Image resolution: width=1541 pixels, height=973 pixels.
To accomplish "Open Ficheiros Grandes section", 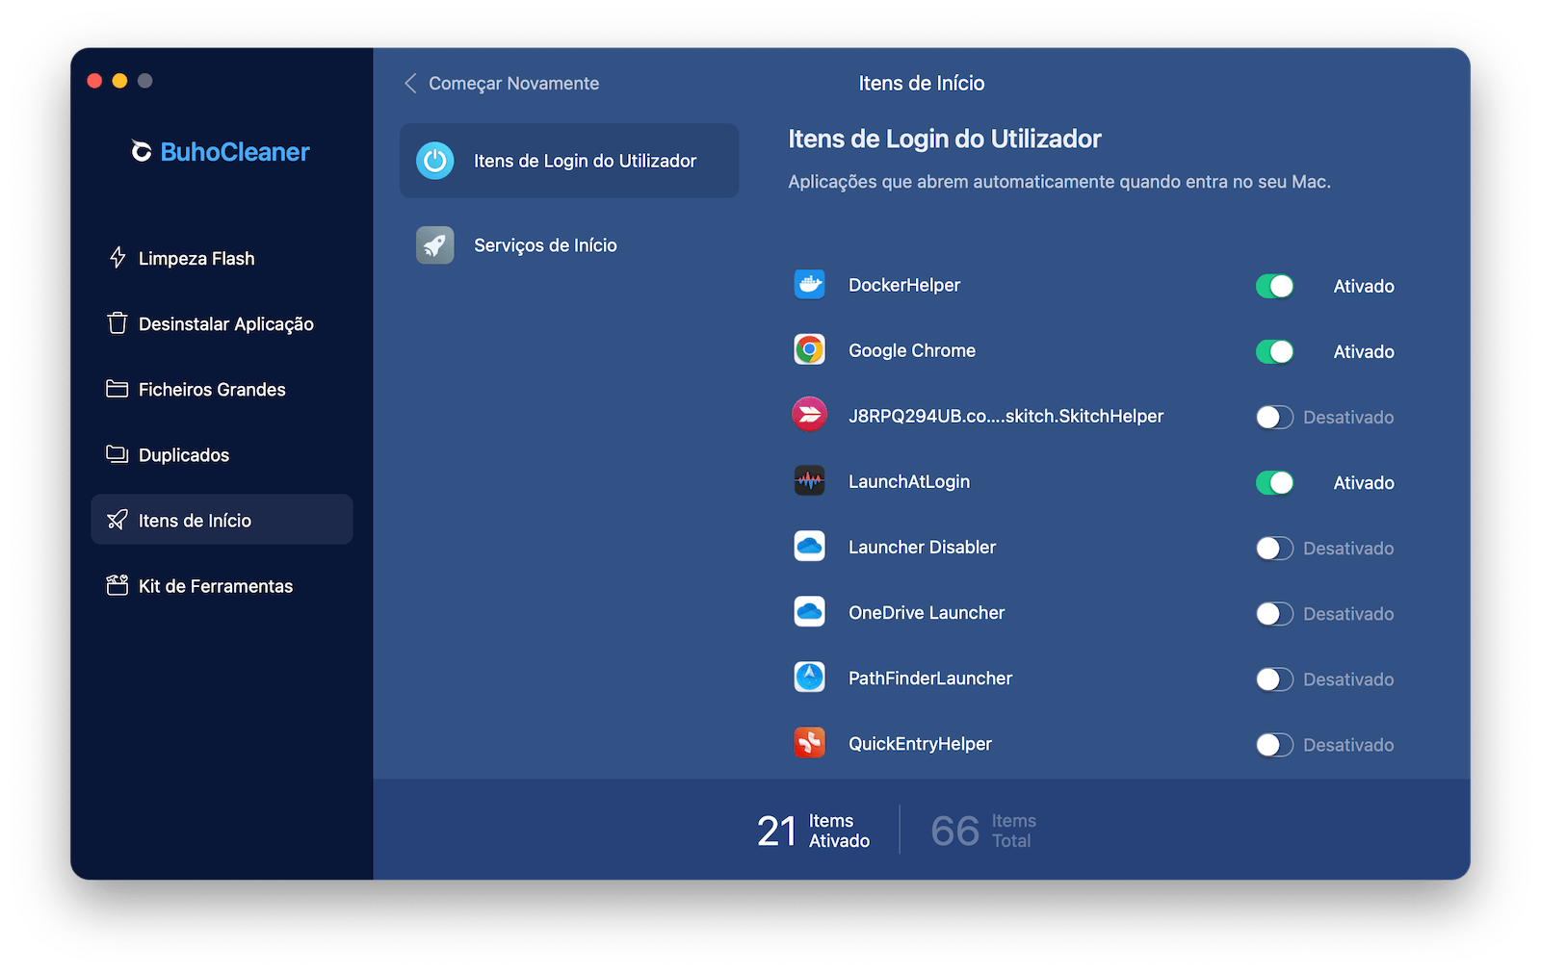I will point(222,389).
